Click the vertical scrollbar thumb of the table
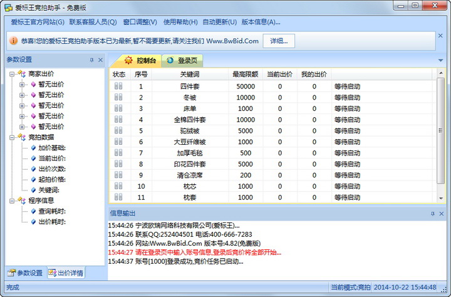 click(x=440, y=130)
